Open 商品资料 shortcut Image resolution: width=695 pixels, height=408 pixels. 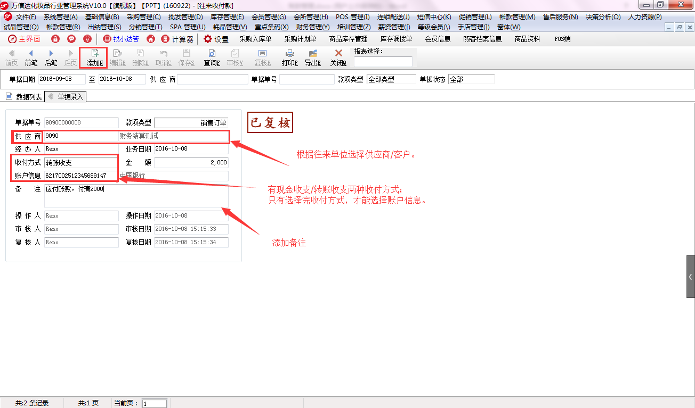[527, 39]
